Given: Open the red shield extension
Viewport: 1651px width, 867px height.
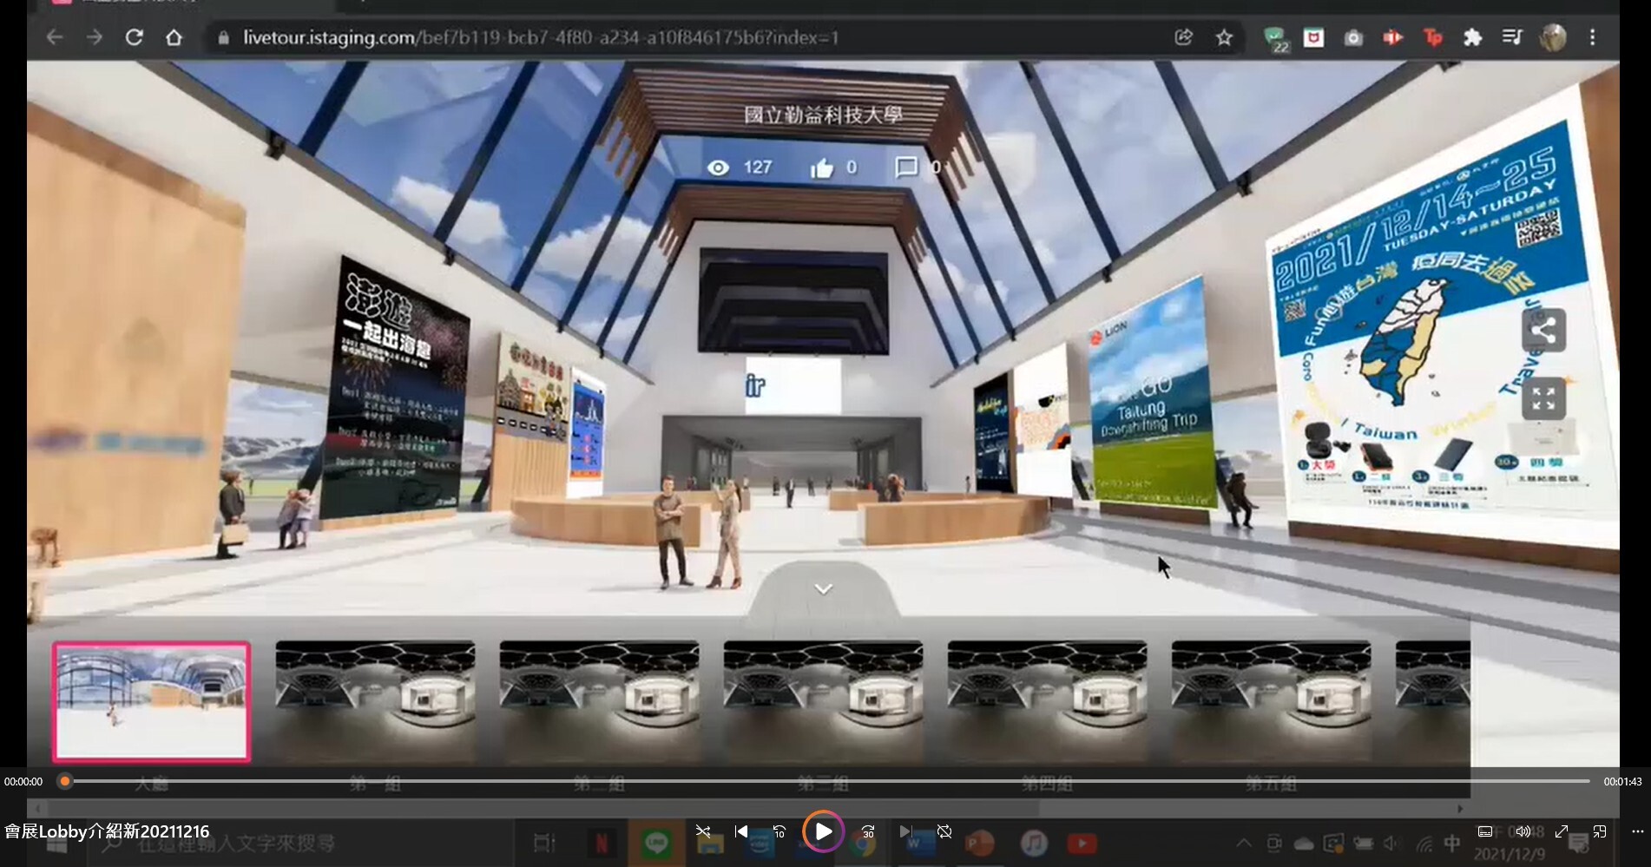Looking at the screenshot, I should [1314, 37].
